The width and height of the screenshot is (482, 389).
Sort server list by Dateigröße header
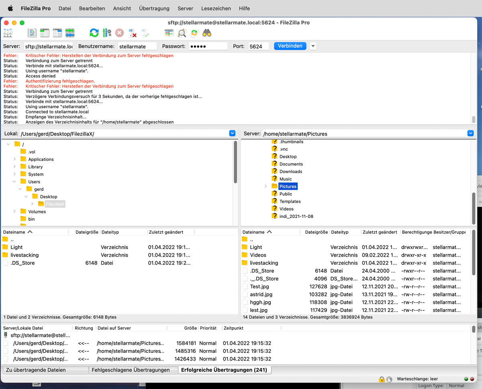[x=316, y=232]
